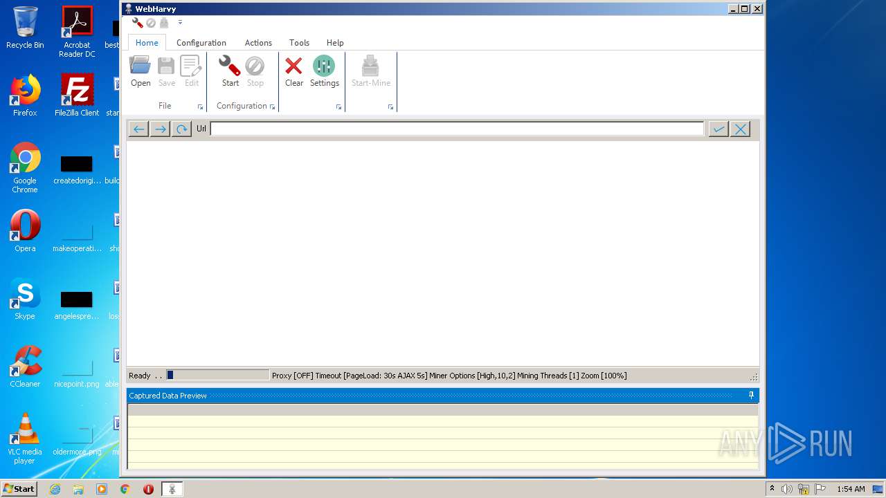
Task: Click the Edit icon in File group
Action: [191, 72]
